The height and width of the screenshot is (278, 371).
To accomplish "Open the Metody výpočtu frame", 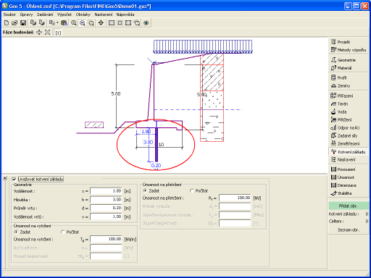I will (x=349, y=50).
